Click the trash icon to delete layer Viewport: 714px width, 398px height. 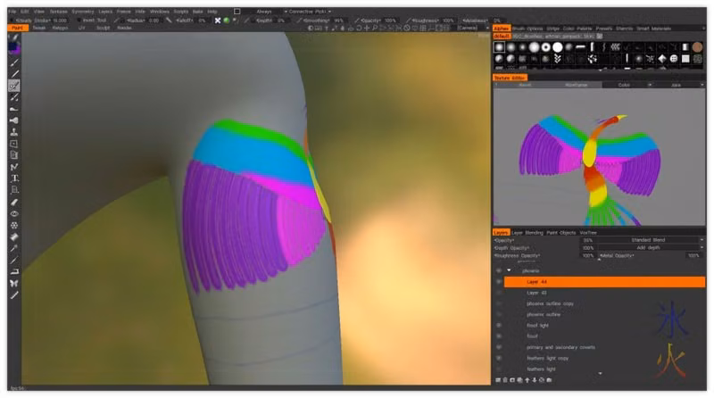click(505, 380)
